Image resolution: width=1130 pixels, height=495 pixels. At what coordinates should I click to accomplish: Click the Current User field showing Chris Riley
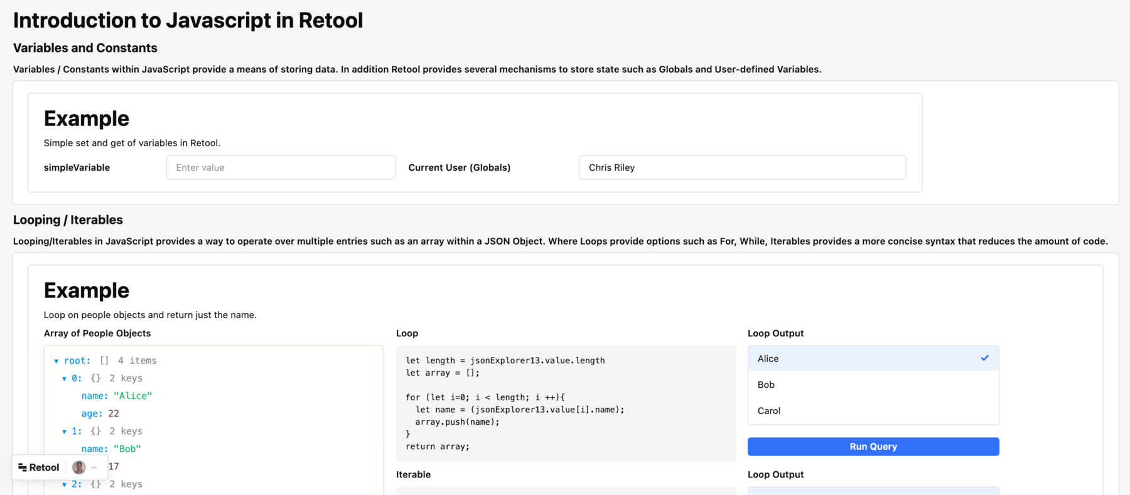pyautogui.click(x=742, y=168)
